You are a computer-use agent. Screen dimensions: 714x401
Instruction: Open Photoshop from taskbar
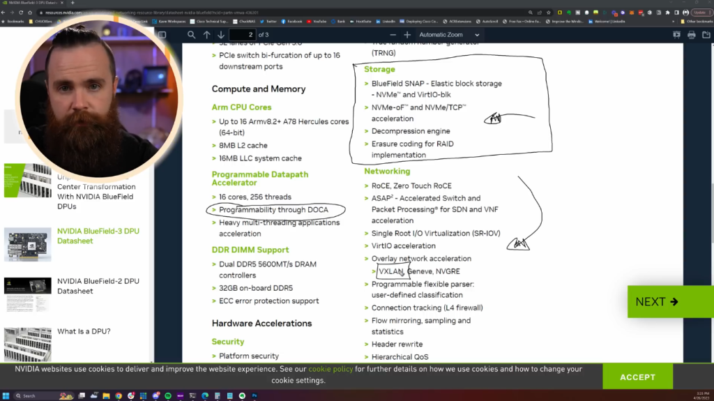[254, 395]
